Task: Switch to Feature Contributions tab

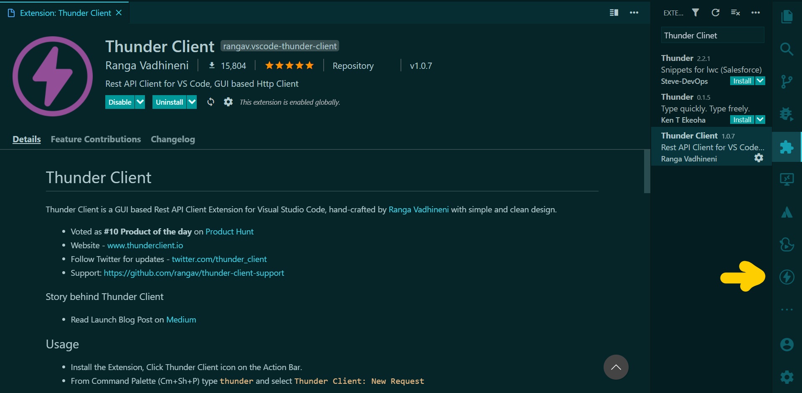Action: 96,139
